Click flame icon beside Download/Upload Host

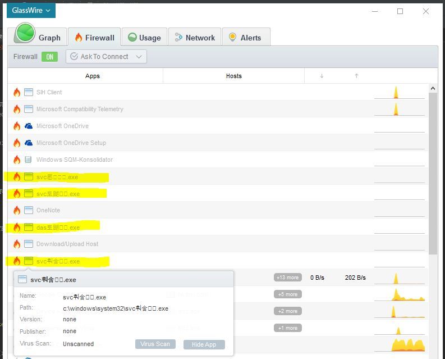(x=17, y=244)
